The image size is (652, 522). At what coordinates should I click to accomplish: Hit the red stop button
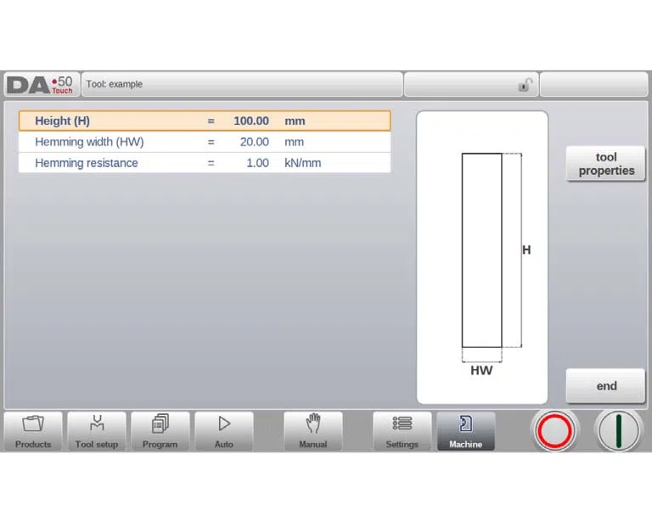pos(554,431)
